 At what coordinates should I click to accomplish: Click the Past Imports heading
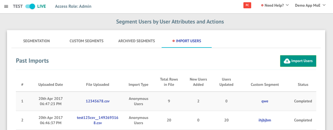click(32, 61)
